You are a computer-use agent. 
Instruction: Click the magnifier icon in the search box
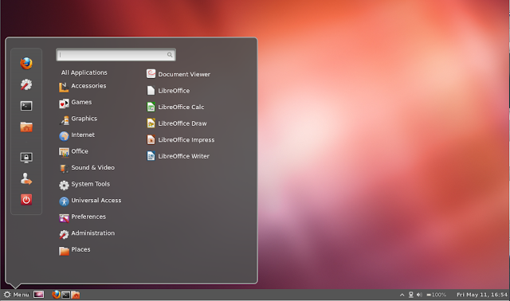click(170, 55)
